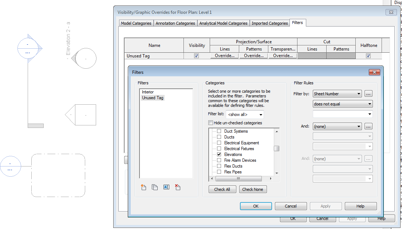This screenshot has width=402, height=229.
Task: Open Help in the Filters dialog
Action: 360,206
